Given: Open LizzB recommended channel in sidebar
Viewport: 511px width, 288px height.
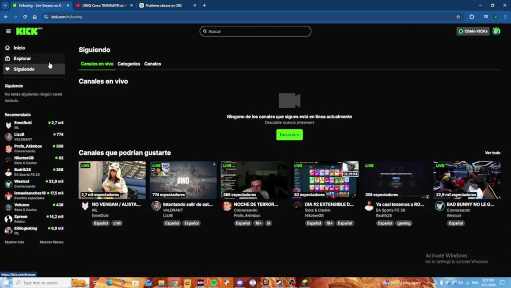Looking at the screenshot, I should (34, 136).
